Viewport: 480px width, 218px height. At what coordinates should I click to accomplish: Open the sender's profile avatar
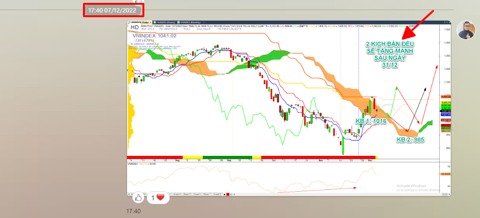[x=466, y=30]
